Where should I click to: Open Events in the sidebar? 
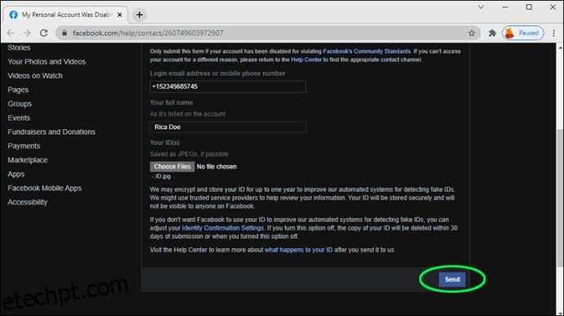19,118
